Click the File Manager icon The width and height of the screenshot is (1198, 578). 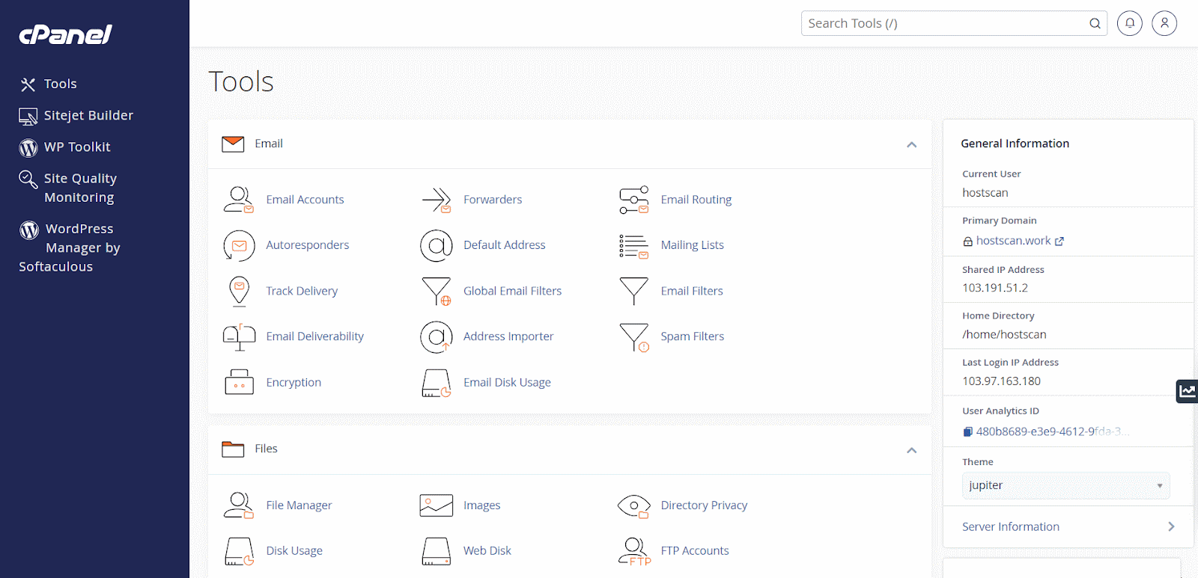pyautogui.click(x=239, y=505)
